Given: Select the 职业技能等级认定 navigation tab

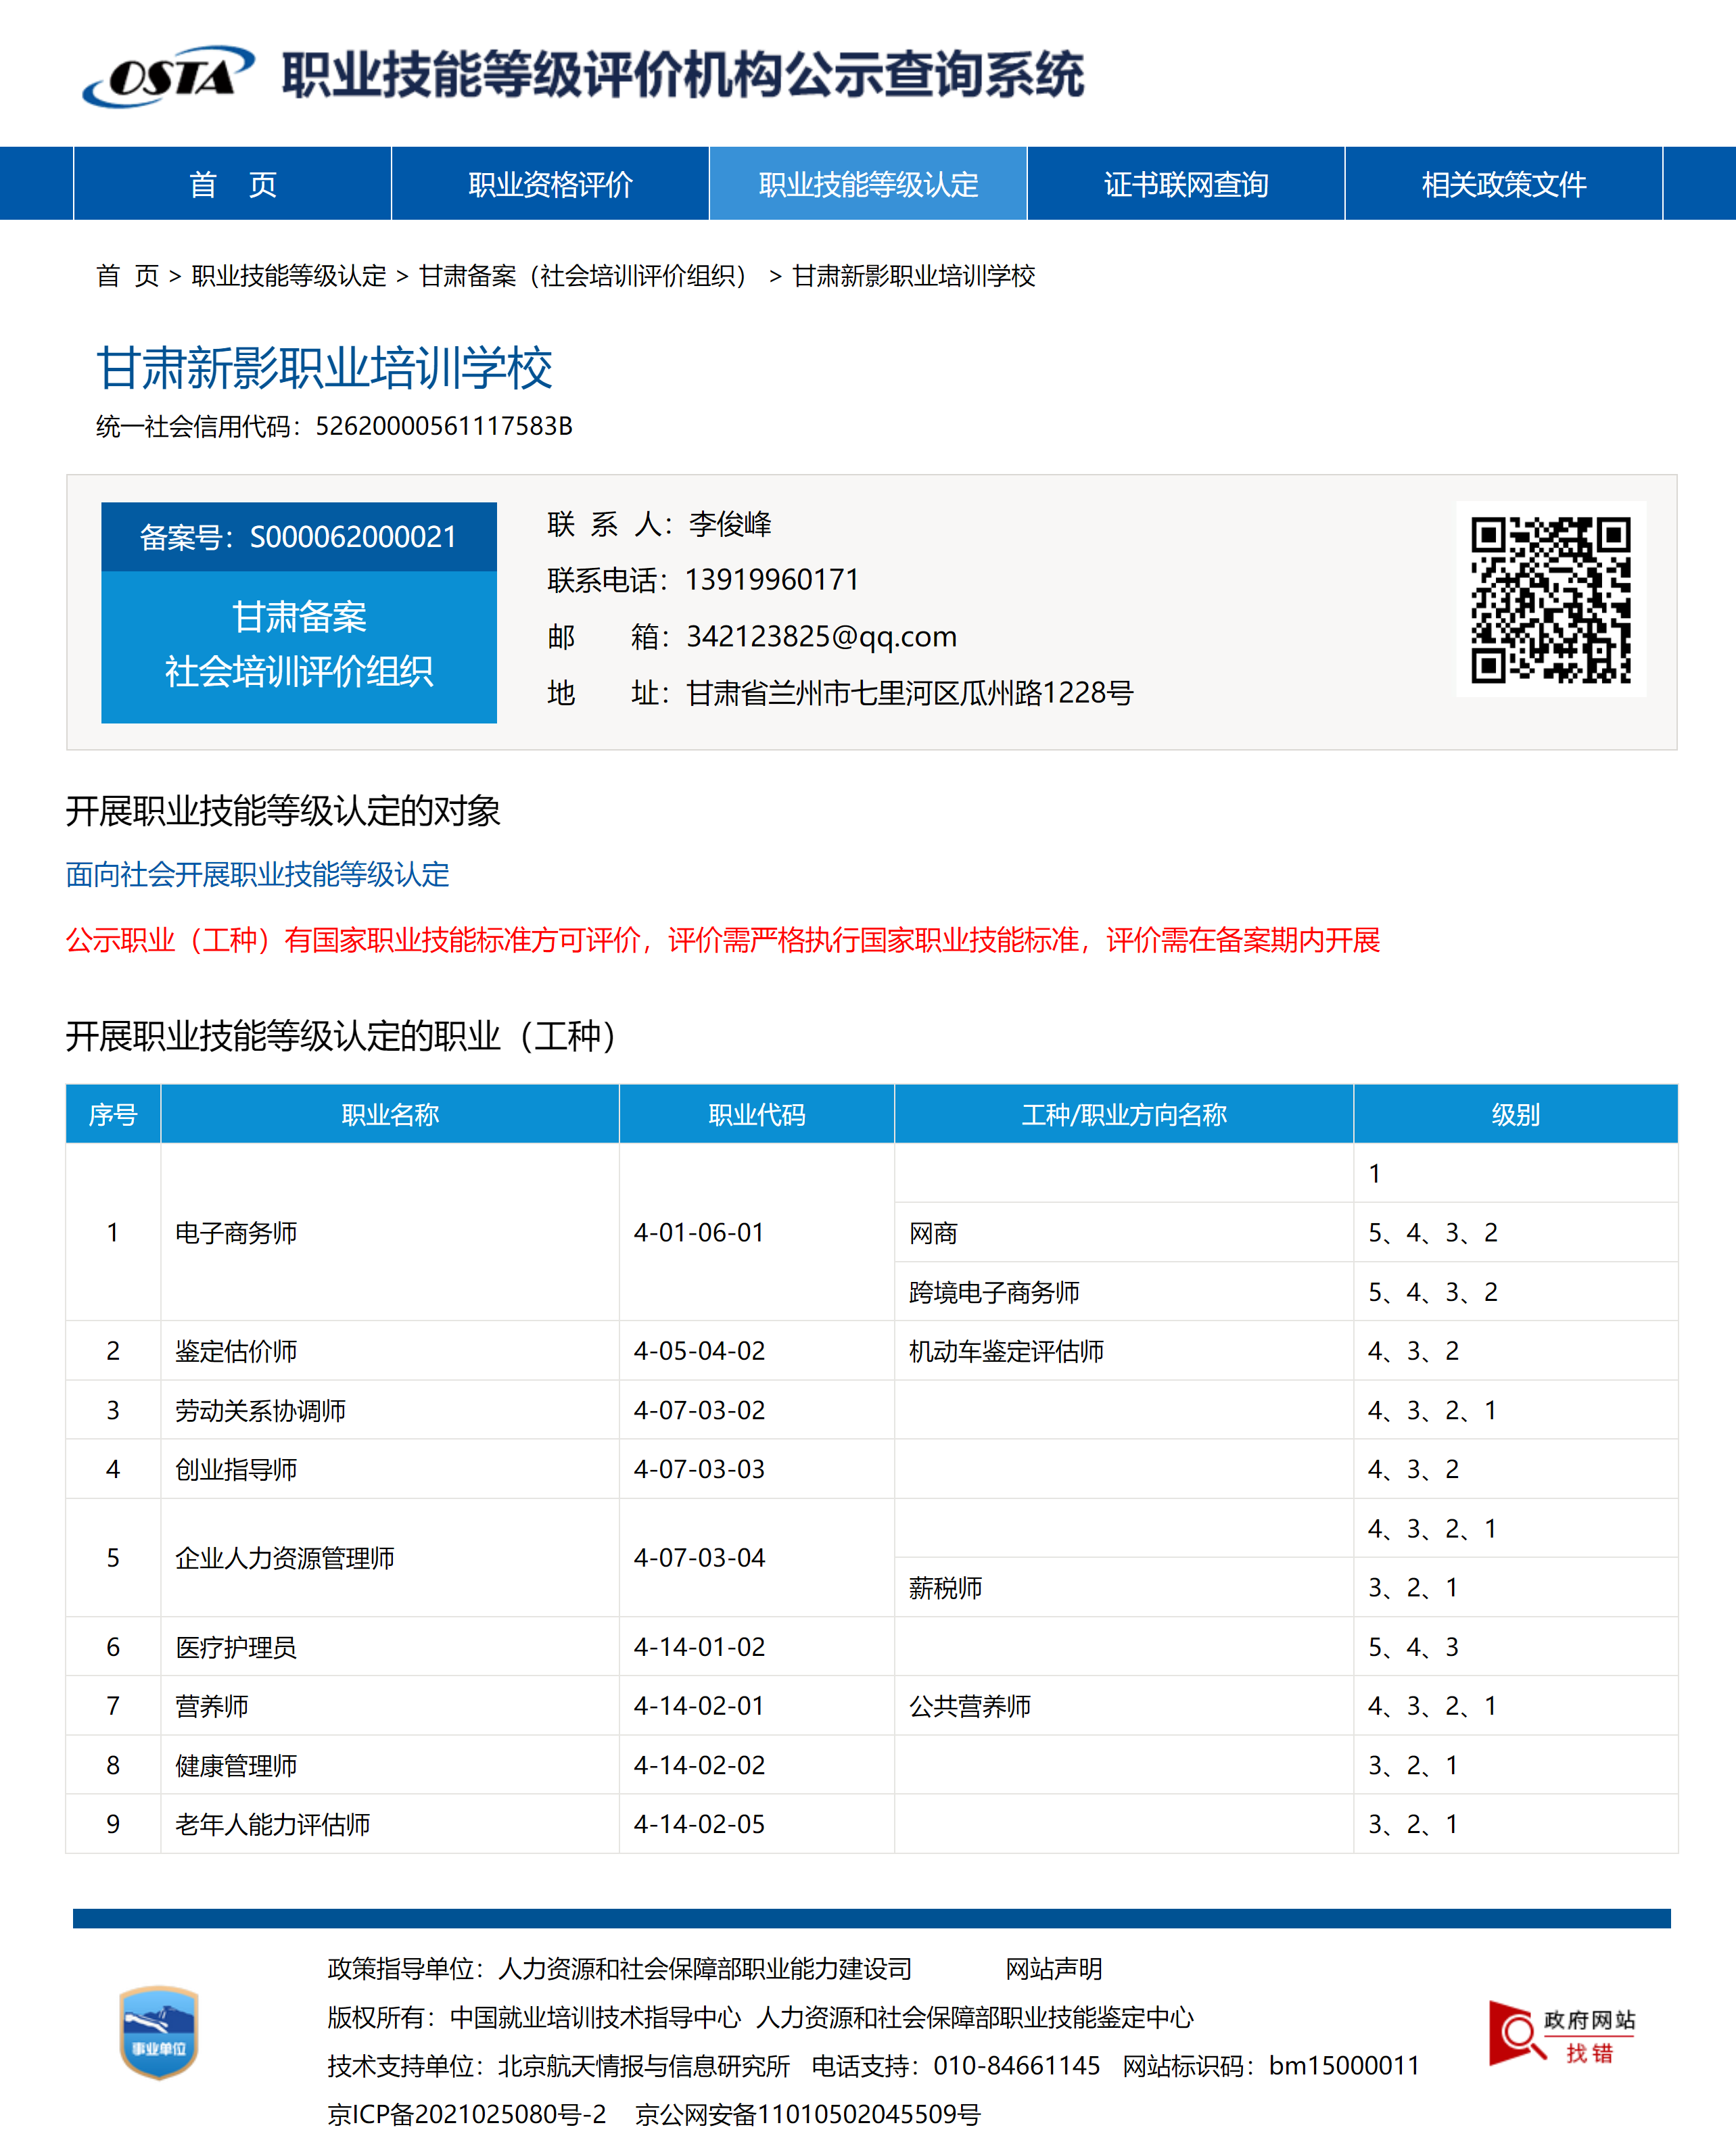Looking at the screenshot, I should 867,184.
